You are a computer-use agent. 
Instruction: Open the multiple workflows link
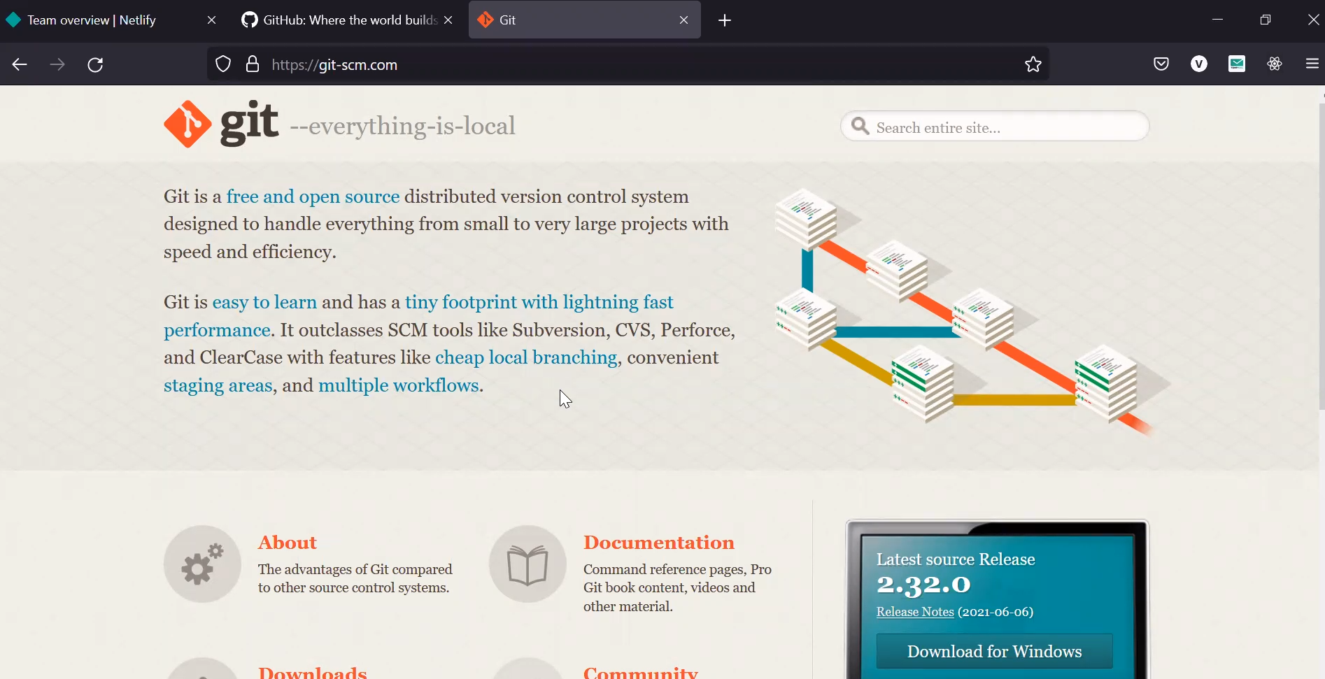click(399, 385)
